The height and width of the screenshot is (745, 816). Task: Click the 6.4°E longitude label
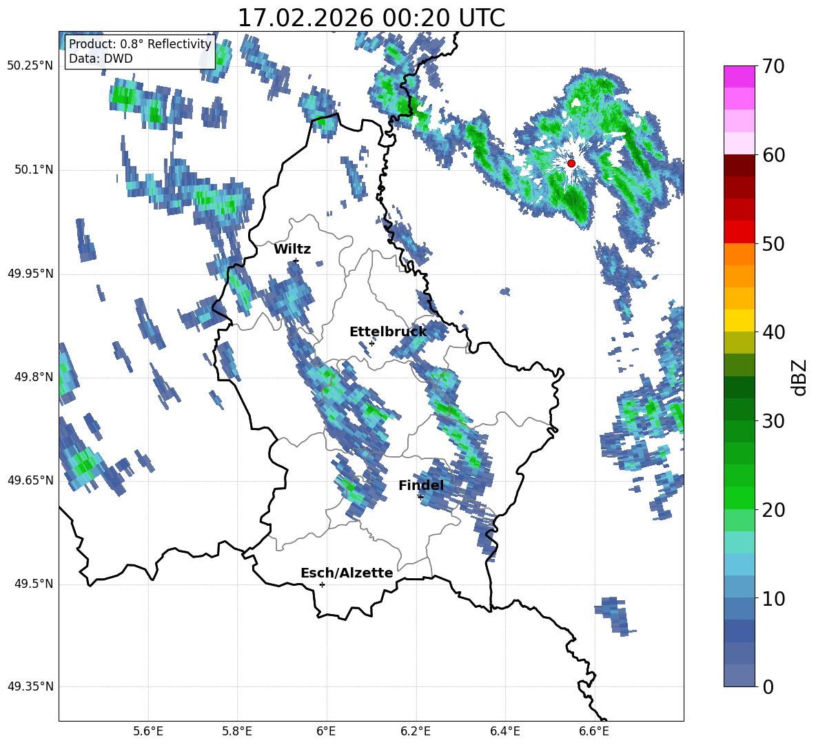504,732
